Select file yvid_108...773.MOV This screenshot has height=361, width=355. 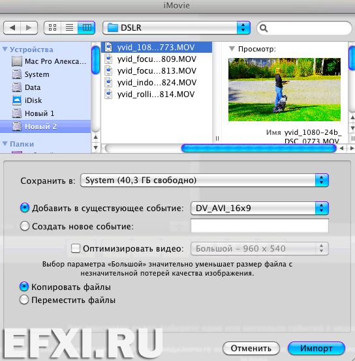(x=157, y=48)
